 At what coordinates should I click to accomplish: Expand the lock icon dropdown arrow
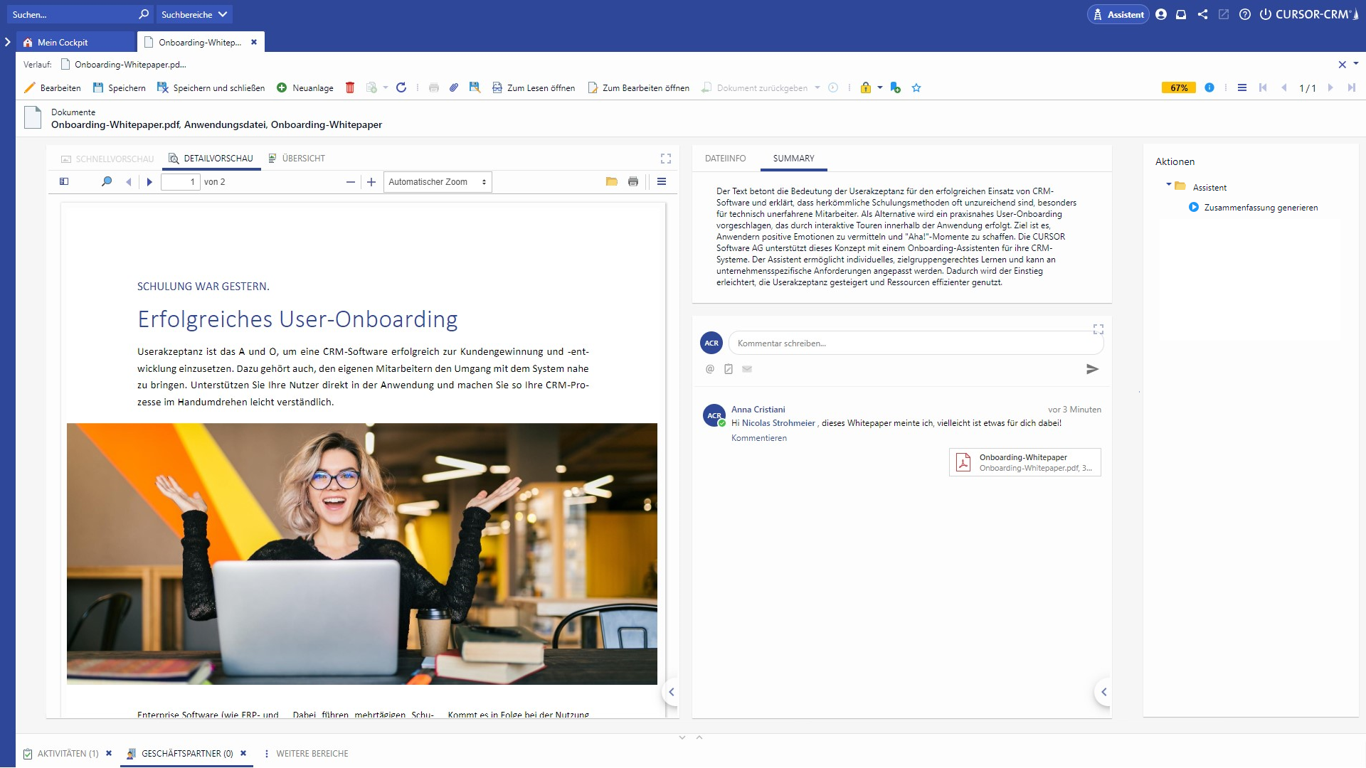(x=880, y=87)
